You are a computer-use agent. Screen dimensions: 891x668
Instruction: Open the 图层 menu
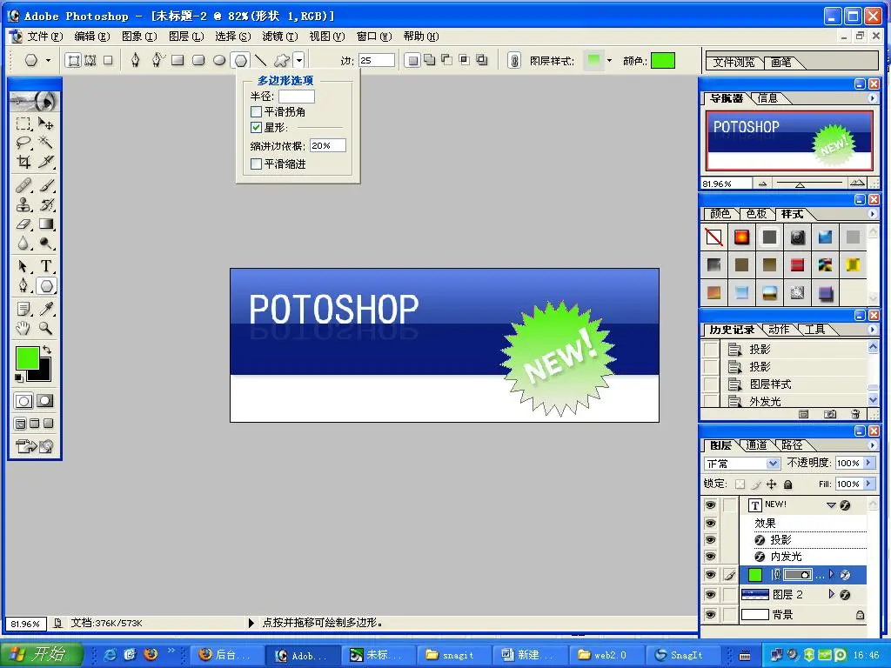click(x=186, y=37)
